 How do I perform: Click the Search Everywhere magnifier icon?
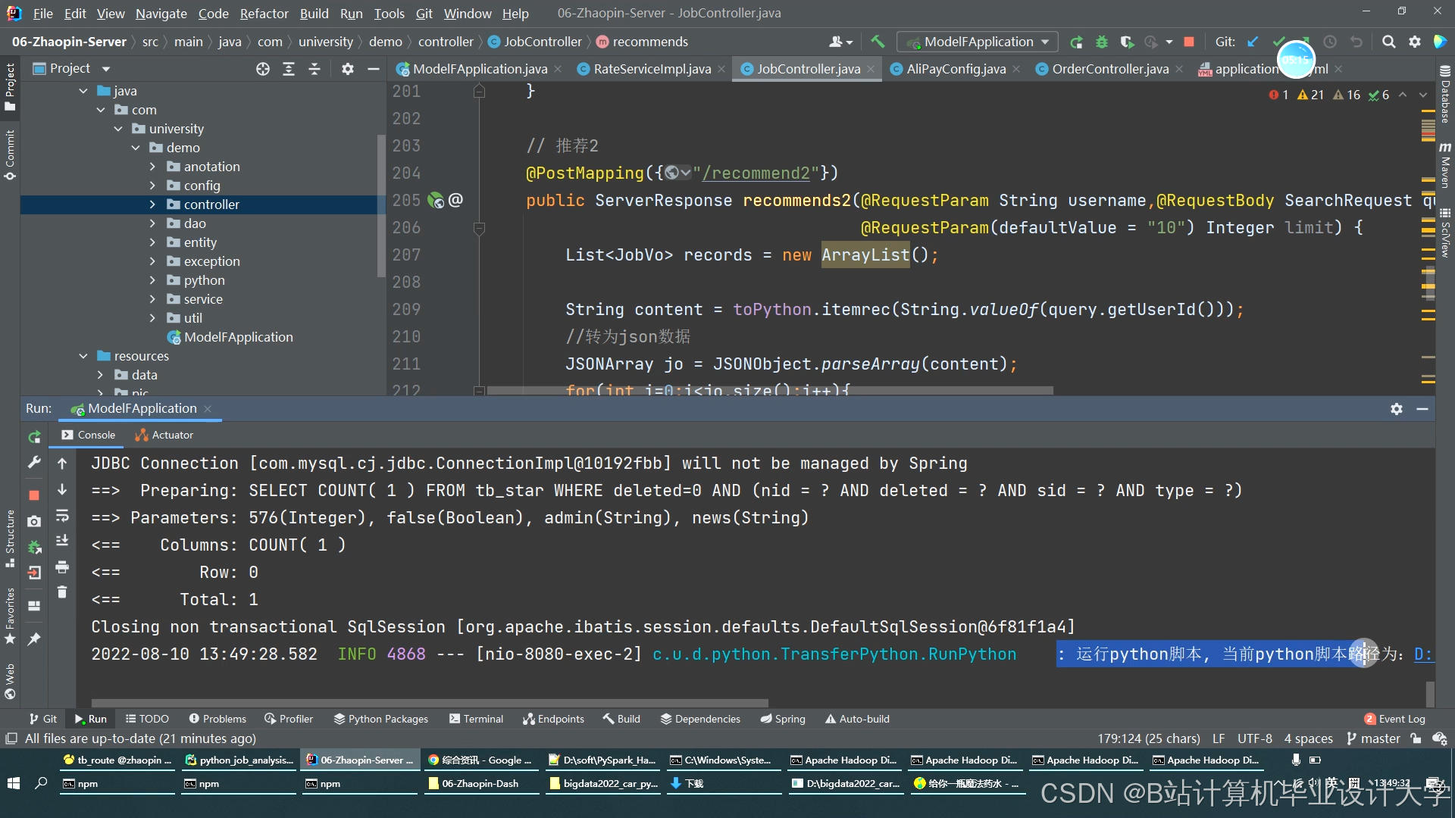tap(1388, 42)
